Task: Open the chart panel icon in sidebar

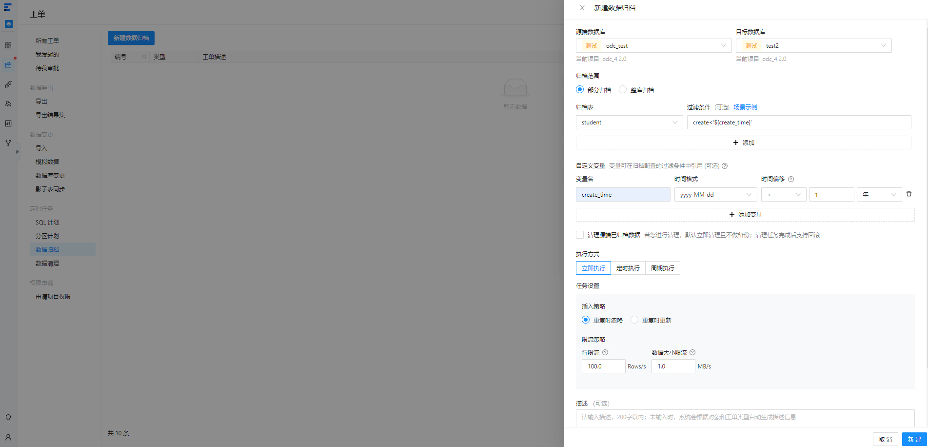Action: click(8, 123)
